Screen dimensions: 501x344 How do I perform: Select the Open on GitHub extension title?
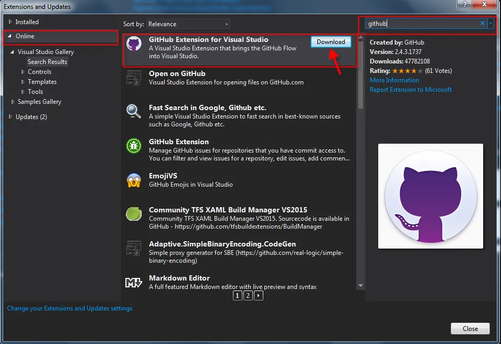point(177,73)
